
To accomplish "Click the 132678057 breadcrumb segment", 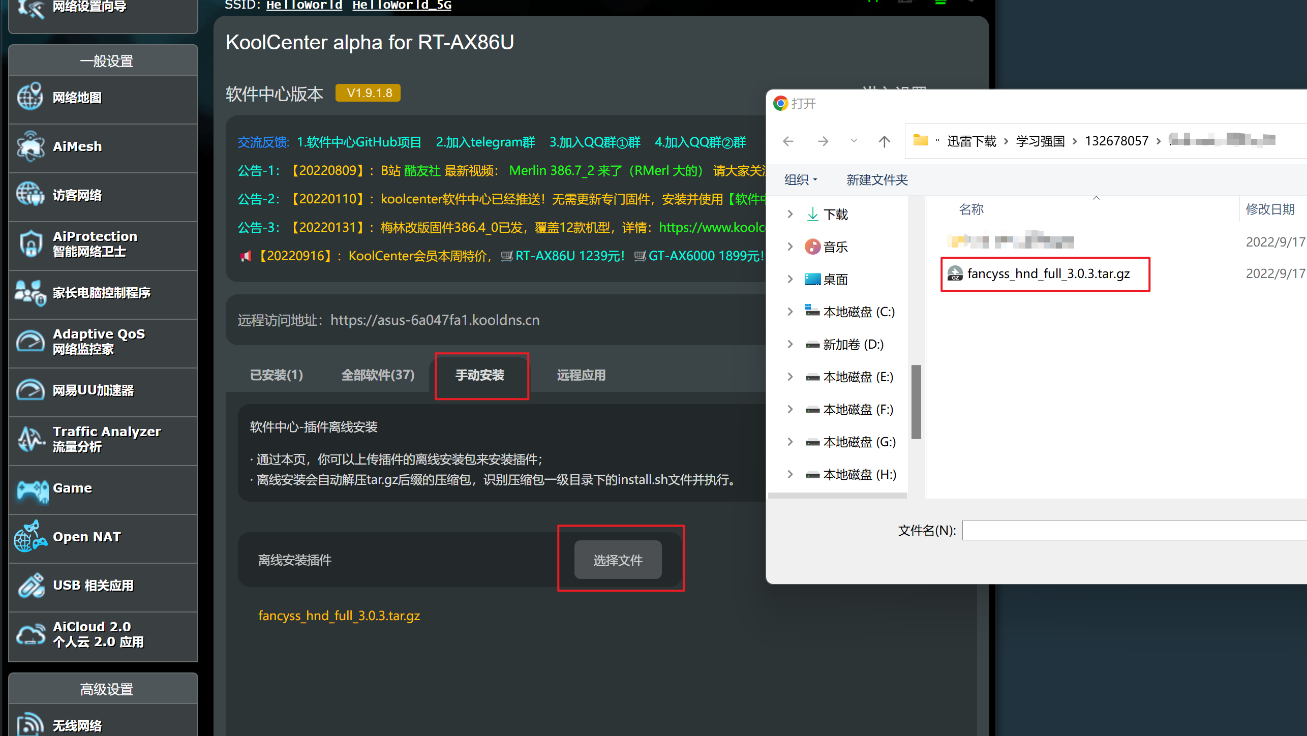I will [1116, 141].
